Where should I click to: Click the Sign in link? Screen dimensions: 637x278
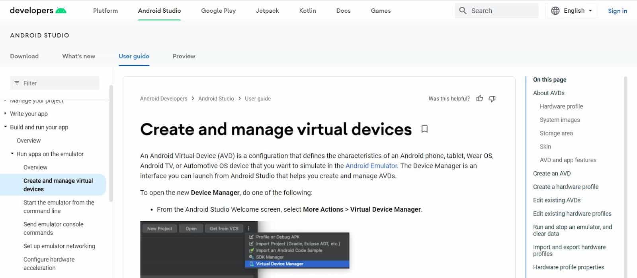[617, 11]
